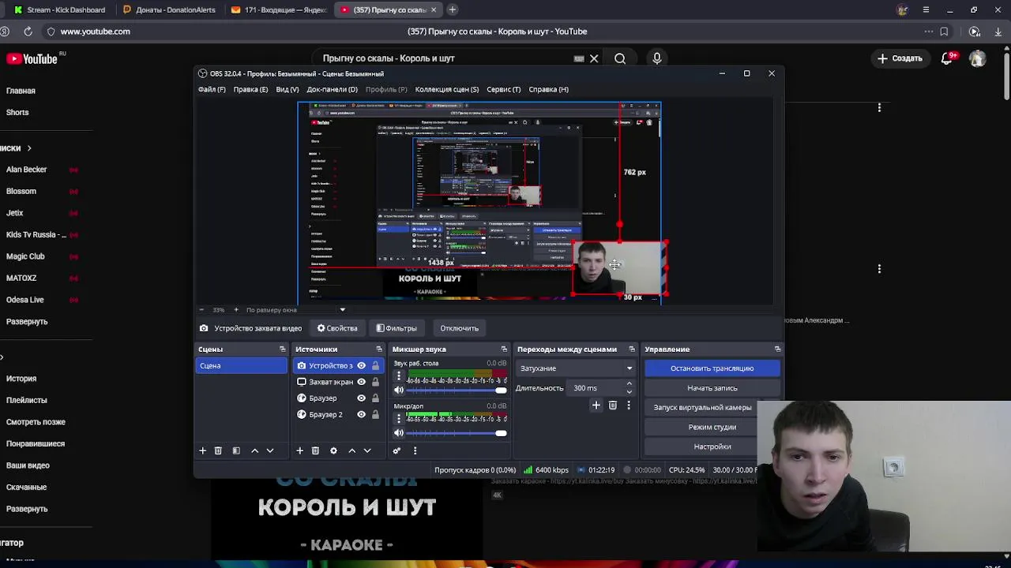The width and height of the screenshot is (1011, 568).
Task: Hide the Браузер 2 source eye icon
Action: (361, 415)
